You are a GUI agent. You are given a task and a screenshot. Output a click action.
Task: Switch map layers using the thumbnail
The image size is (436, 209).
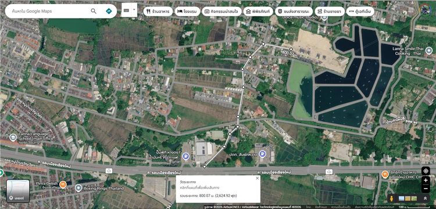point(18,191)
